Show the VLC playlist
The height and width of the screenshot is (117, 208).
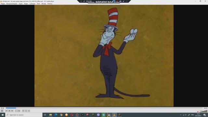(x=23, y=111)
